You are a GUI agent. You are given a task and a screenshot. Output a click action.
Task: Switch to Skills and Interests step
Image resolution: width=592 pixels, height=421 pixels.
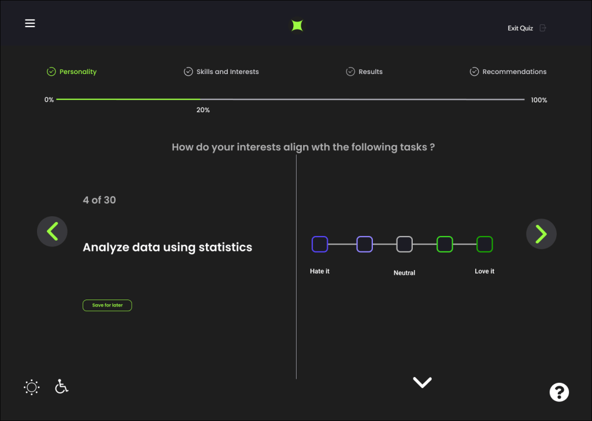click(221, 72)
